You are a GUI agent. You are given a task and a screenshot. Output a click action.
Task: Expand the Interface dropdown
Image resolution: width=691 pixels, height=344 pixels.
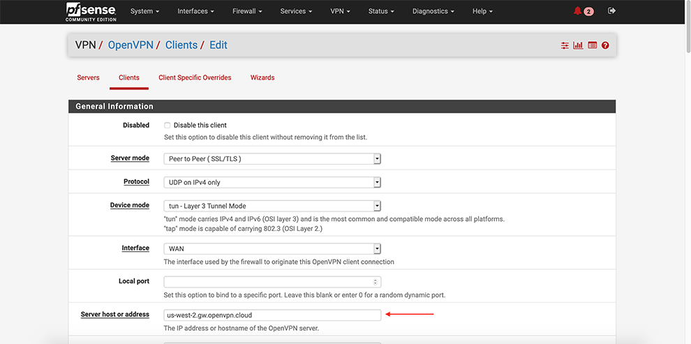point(272,248)
